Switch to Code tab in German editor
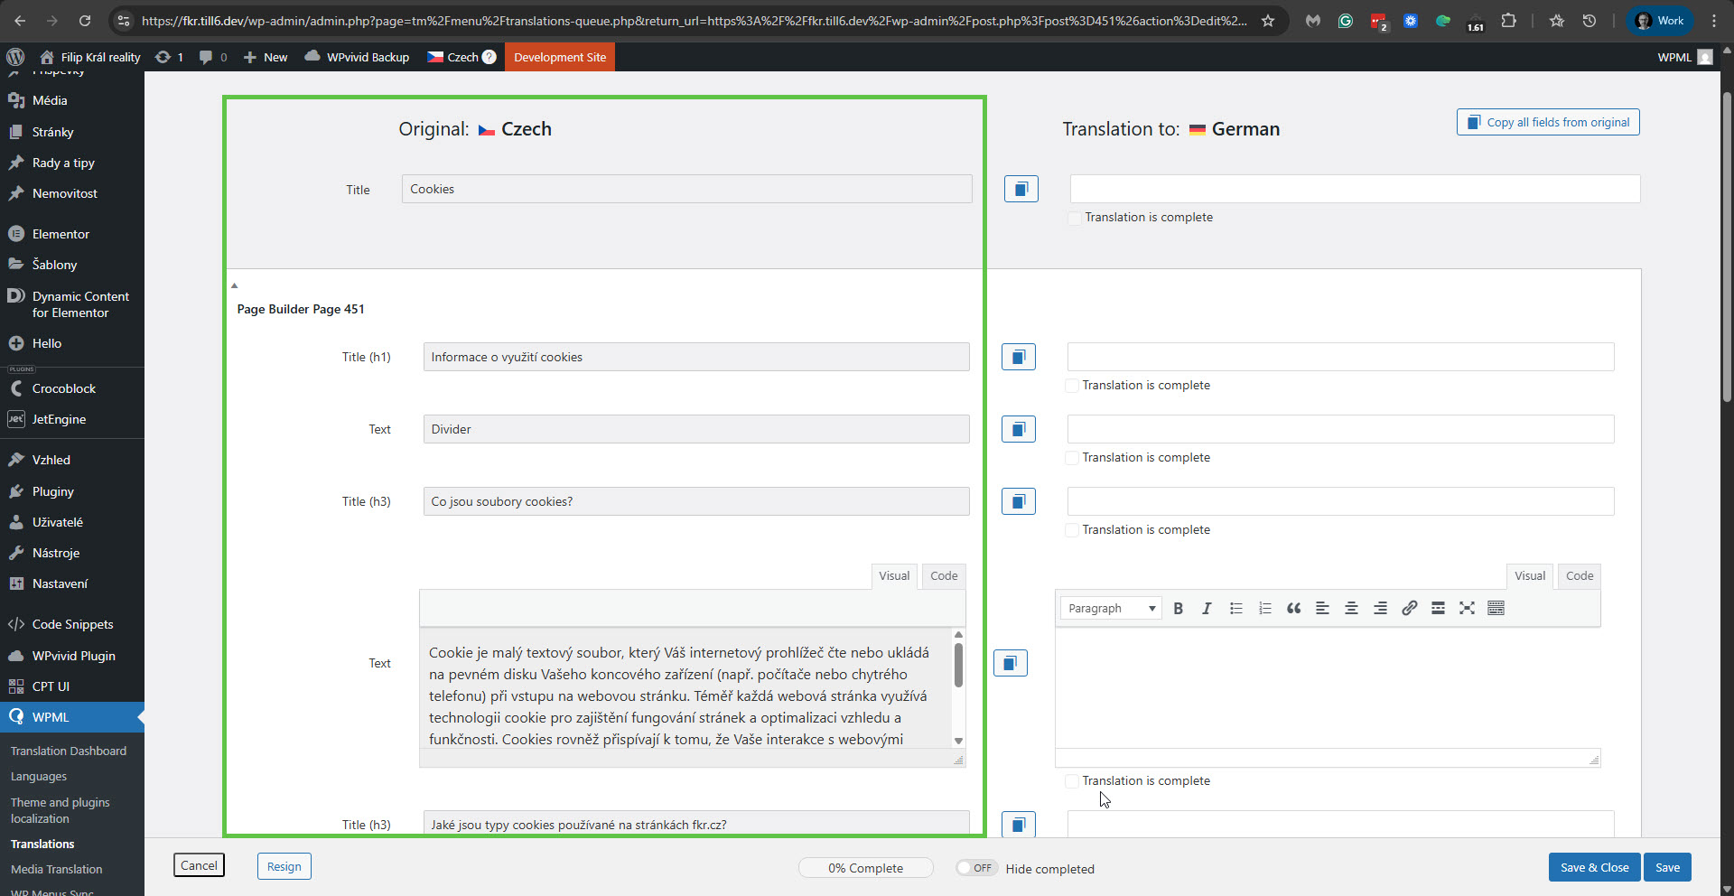 [x=1579, y=576]
